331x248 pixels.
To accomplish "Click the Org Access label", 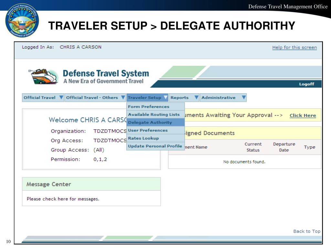I will click(x=67, y=140).
